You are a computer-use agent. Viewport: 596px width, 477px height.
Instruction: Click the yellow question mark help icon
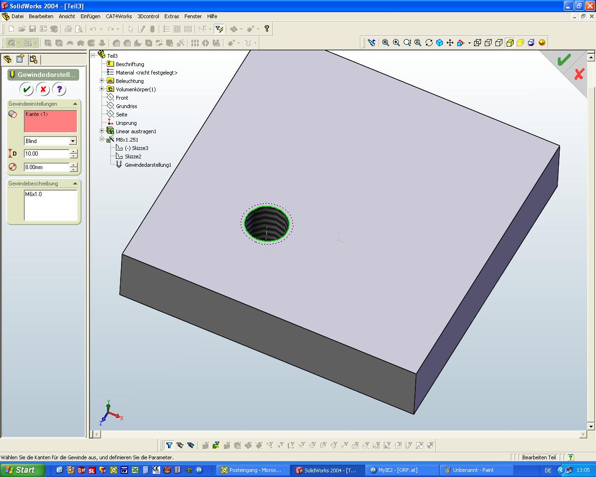tap(267, 29)
